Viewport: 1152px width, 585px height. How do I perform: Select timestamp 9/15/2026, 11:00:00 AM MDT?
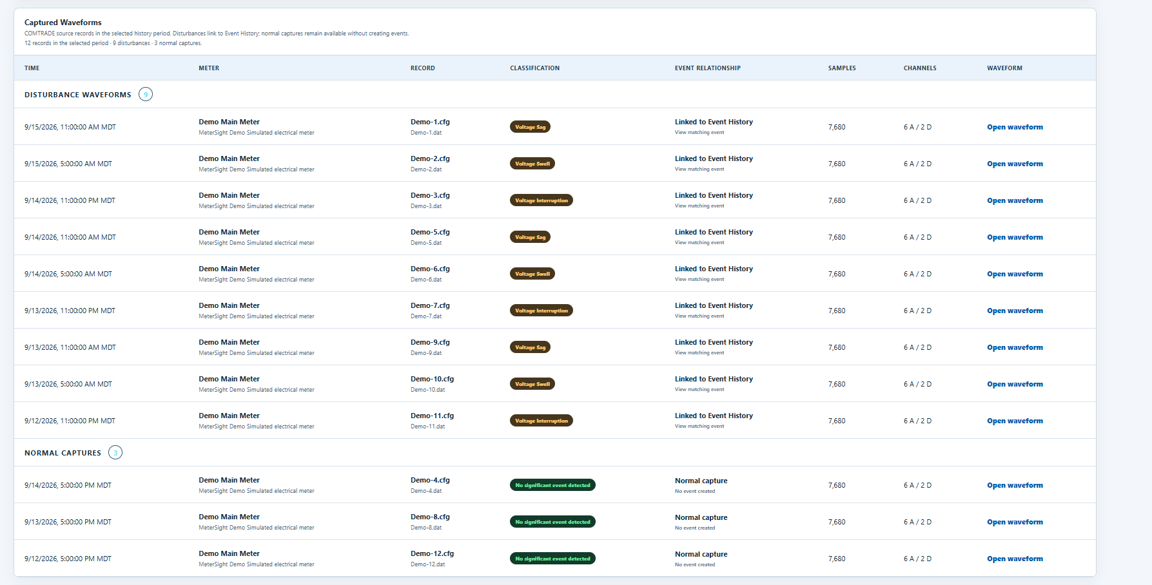[x=70, y=127]
